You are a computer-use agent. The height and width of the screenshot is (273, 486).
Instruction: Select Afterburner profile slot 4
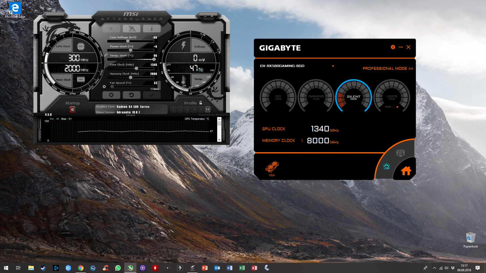coord(194,110)
